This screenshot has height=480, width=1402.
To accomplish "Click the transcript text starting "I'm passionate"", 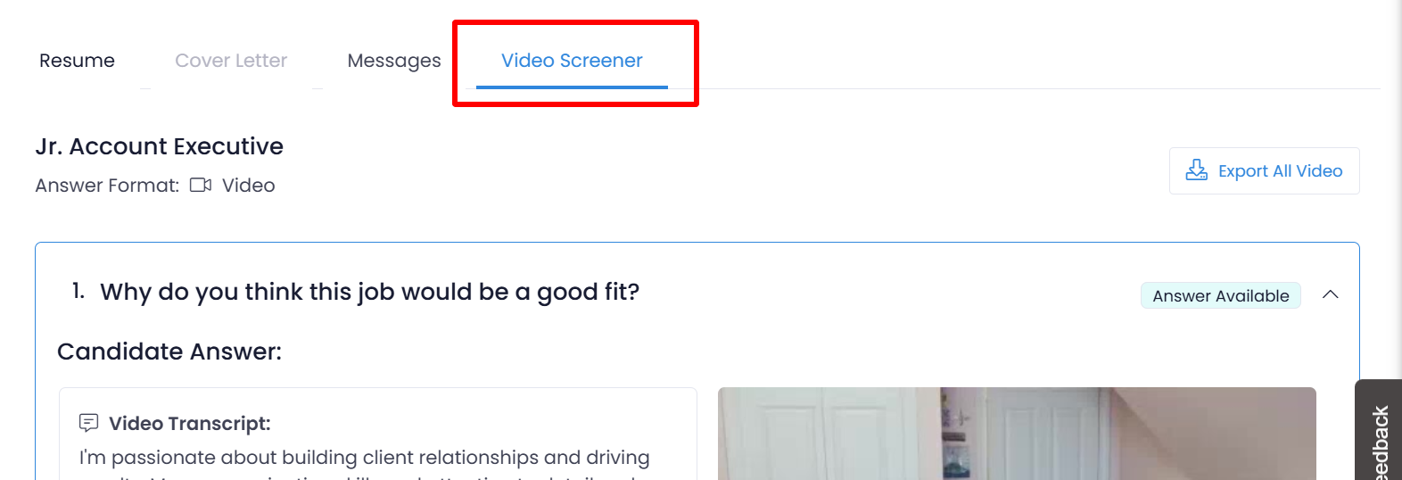I will [x=364, y=458].
